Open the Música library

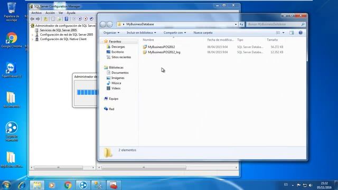coord(116,83)
